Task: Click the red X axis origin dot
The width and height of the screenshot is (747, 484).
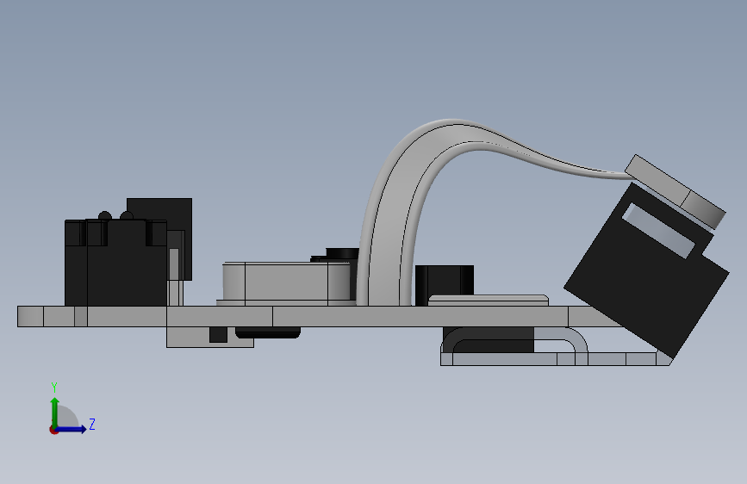Action: (x=53, y=430)
